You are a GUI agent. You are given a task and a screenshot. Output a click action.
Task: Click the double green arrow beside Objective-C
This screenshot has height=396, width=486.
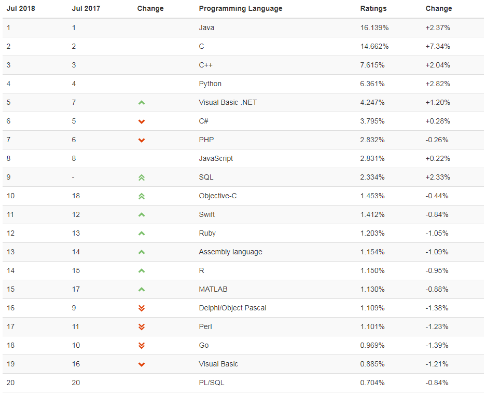(x=142, y=196)
